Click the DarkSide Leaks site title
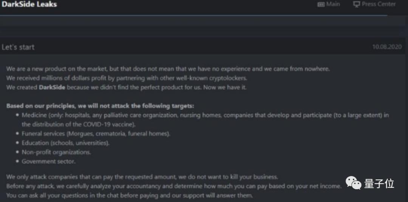This screenshot has height=202, width=408. (29, 5)
